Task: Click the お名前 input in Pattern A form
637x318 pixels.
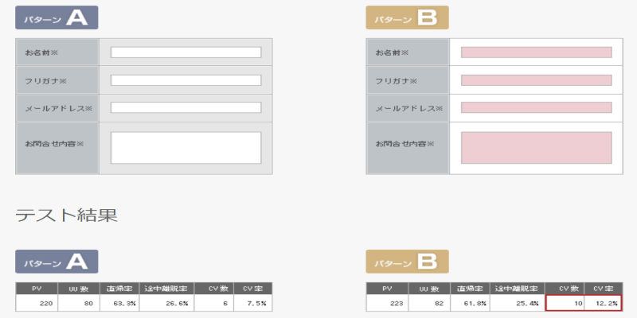Action: coord(186,52)
